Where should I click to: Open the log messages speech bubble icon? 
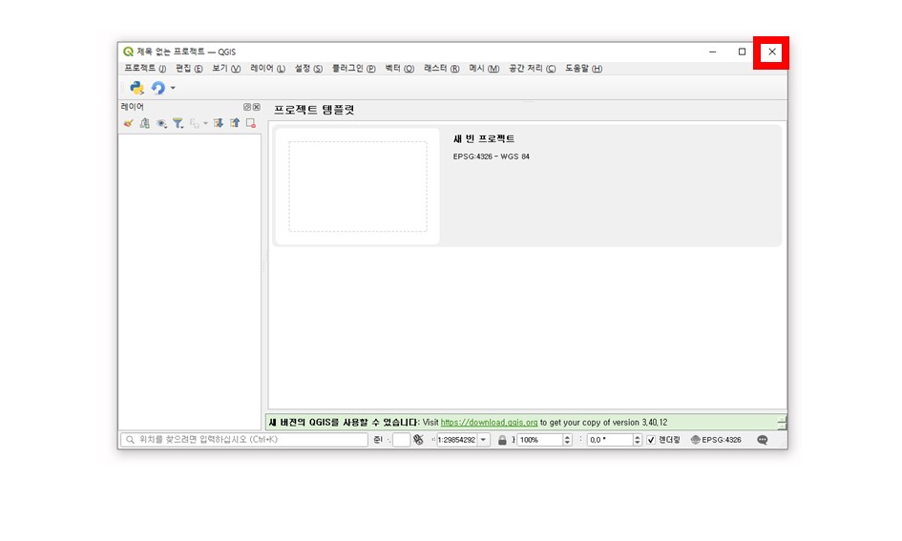[762, 440]
